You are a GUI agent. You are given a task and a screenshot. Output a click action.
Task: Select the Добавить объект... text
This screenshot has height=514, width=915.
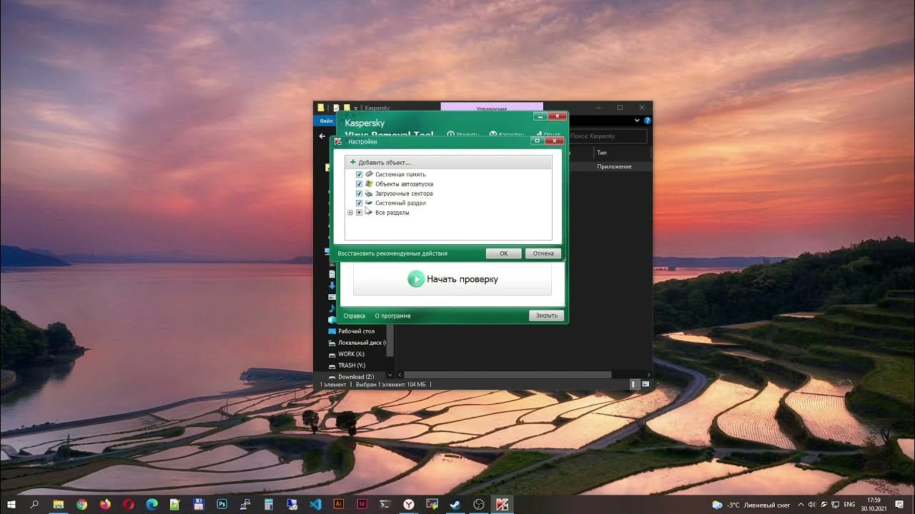[385, 163]
